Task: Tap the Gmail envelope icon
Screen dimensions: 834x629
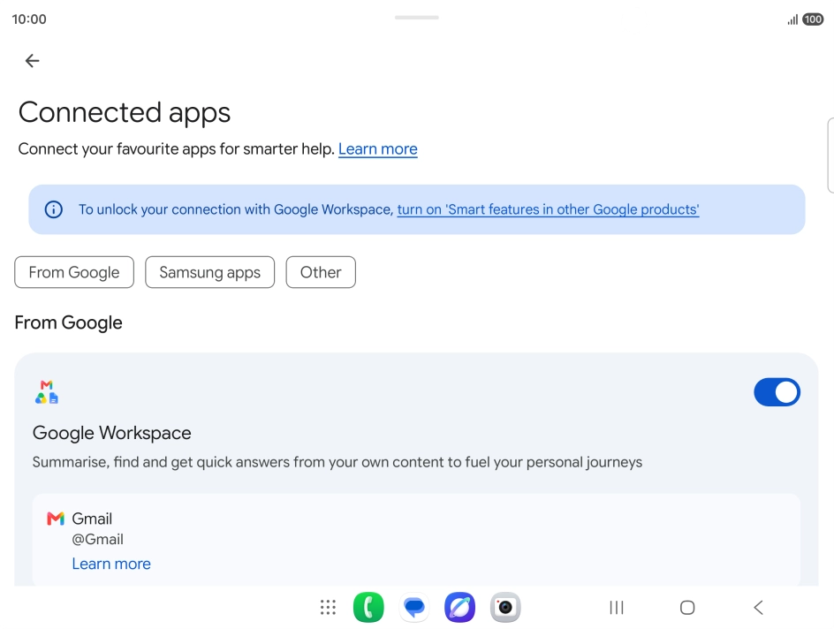Action: [56, 519]
